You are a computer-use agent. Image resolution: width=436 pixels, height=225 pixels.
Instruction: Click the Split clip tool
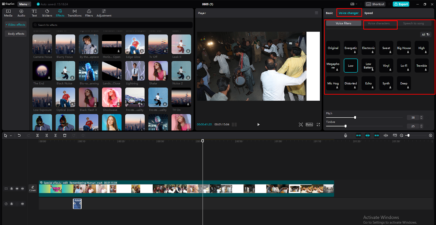pos(37,135)
